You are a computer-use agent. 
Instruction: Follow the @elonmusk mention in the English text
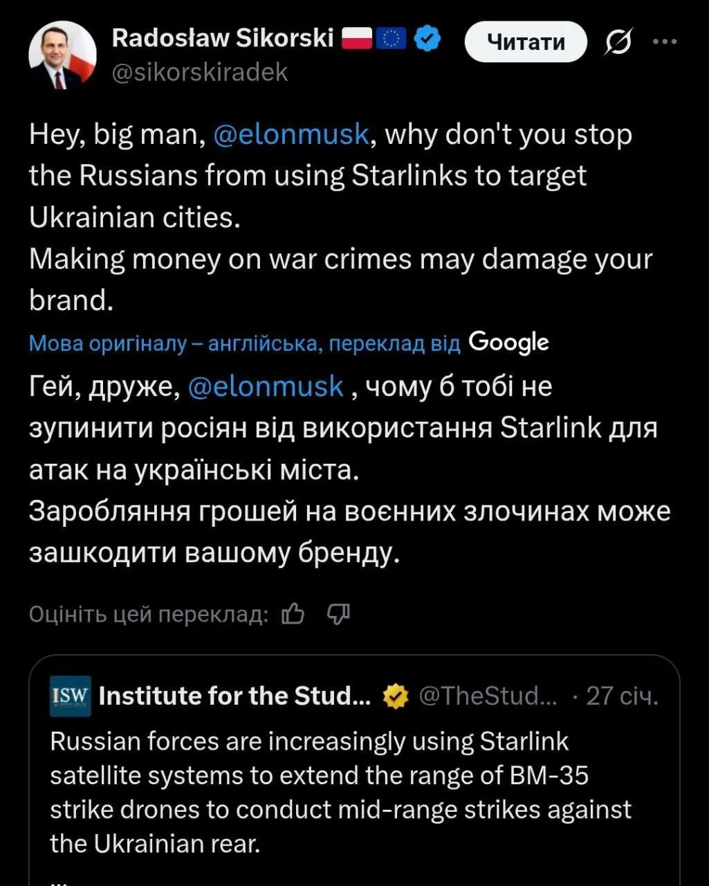(292, 134)
